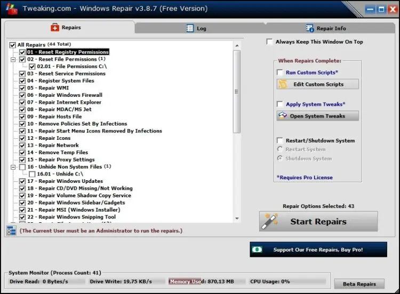The image size is (400, 294).
Task: Select 18 - Repair CD/DVD Missing/Not Working
Action: [80, 188]
